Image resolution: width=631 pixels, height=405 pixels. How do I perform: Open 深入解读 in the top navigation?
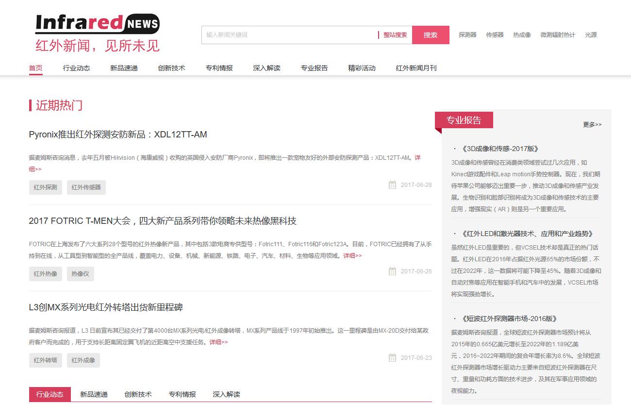[x=266, y=68]
